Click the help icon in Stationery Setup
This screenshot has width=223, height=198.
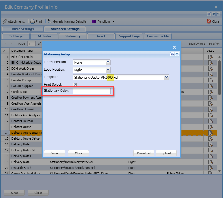(x=177, y=54)
